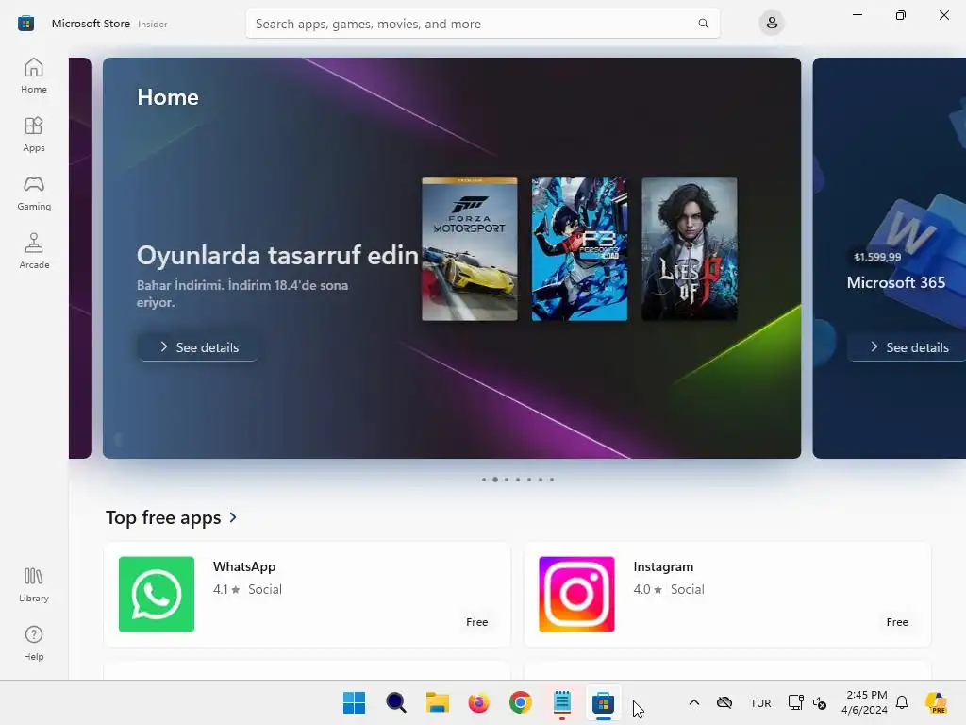
Task: Click the Oyunlarda tasarruf edin headline
Action: [277, 255]
